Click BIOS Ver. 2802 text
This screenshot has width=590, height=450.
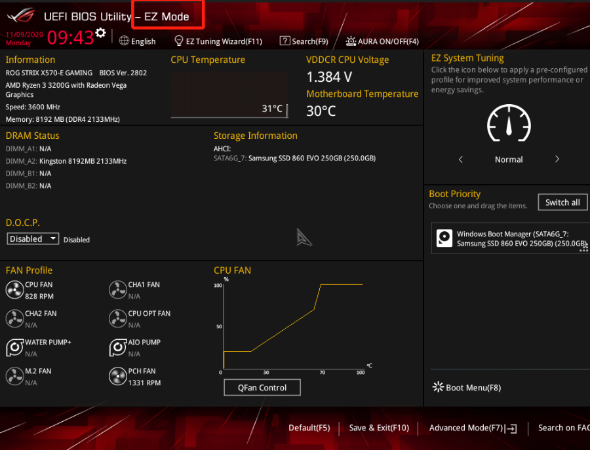(123, 73)
